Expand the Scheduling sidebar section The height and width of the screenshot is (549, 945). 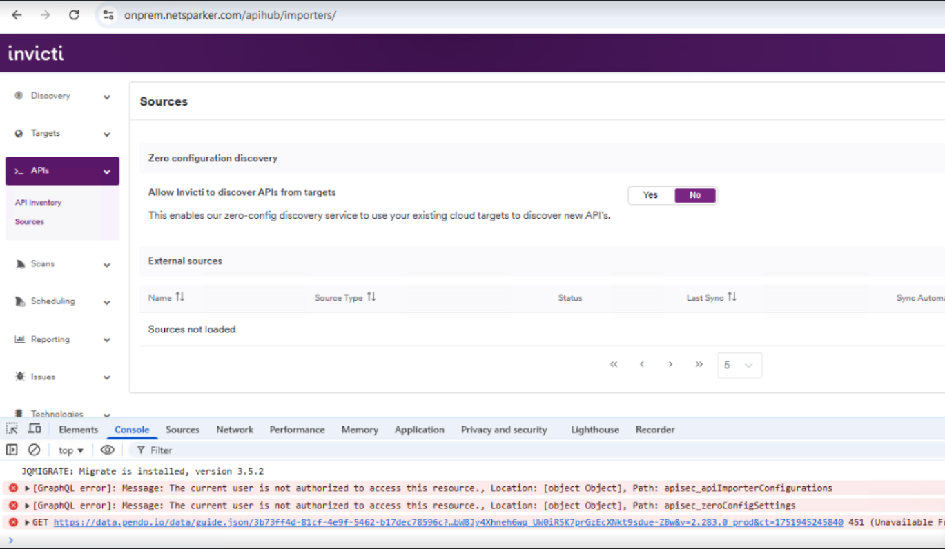(x=107, y=301)
